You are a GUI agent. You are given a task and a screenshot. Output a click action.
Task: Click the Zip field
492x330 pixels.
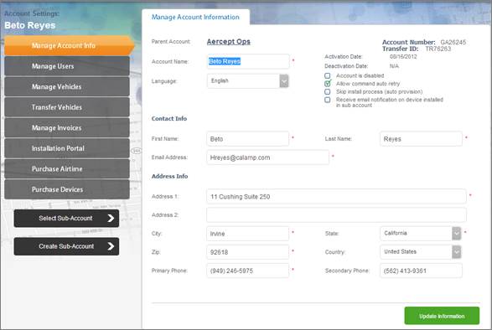click(x=247, y=252)
